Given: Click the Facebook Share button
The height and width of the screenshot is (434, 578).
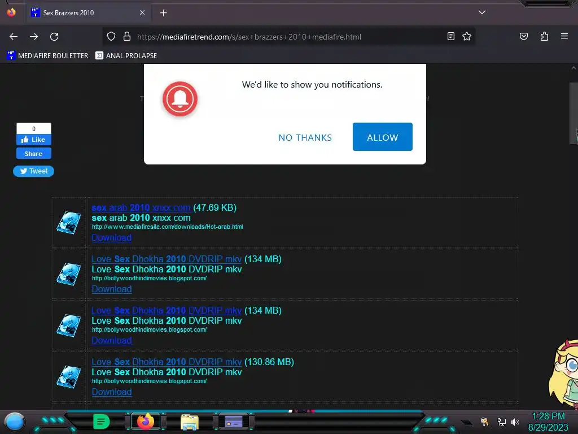Looking at the screenshot, I should (33, 154).
